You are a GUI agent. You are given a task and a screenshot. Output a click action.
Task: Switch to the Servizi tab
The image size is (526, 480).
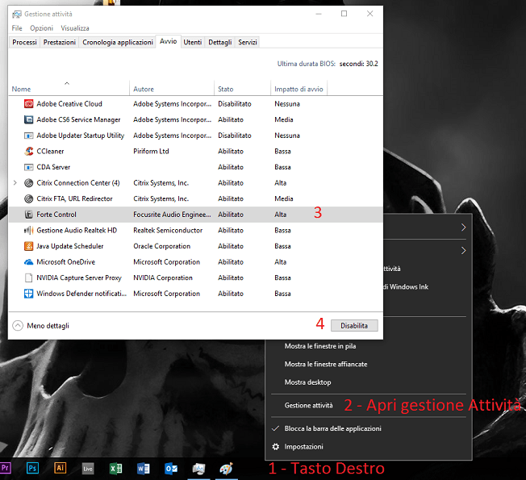248,42
